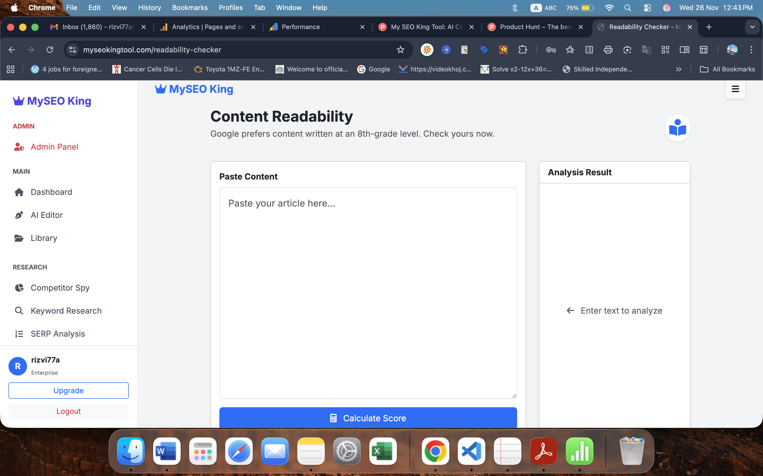
Task: Open Dashboard from the sidebar
Action: click(51, 192)
